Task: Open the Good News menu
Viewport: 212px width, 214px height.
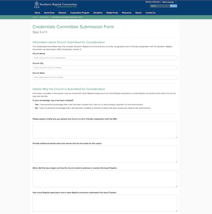Action: 49,13
